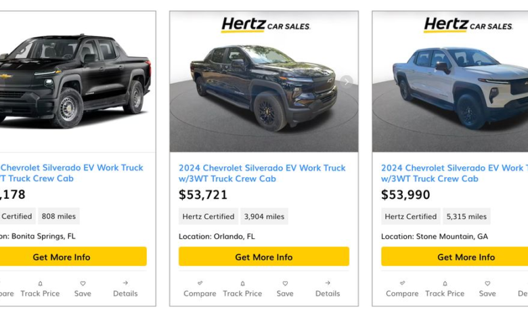This screenshot has width=528, height=318.
Task: Open the $53,990 Silverado EV title link
Action: [455, 173]
